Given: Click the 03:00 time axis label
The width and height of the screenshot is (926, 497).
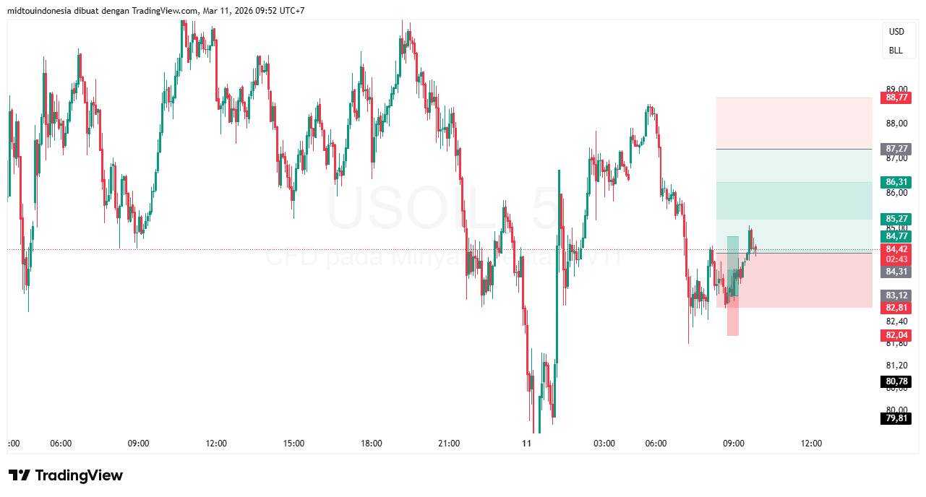Looking at the screenshot, I should tap(604, 444).
